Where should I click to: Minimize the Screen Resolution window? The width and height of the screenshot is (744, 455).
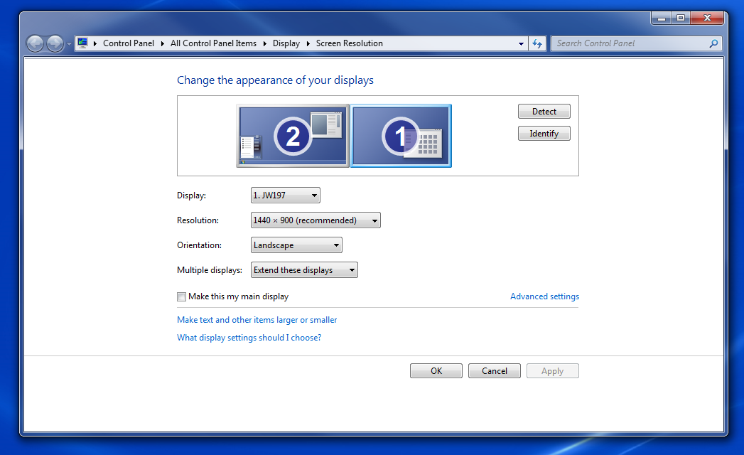click(x=662, y=18)
